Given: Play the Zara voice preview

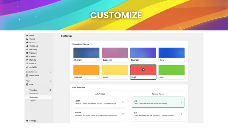Looking at the screenshot, I should [182, 114].
